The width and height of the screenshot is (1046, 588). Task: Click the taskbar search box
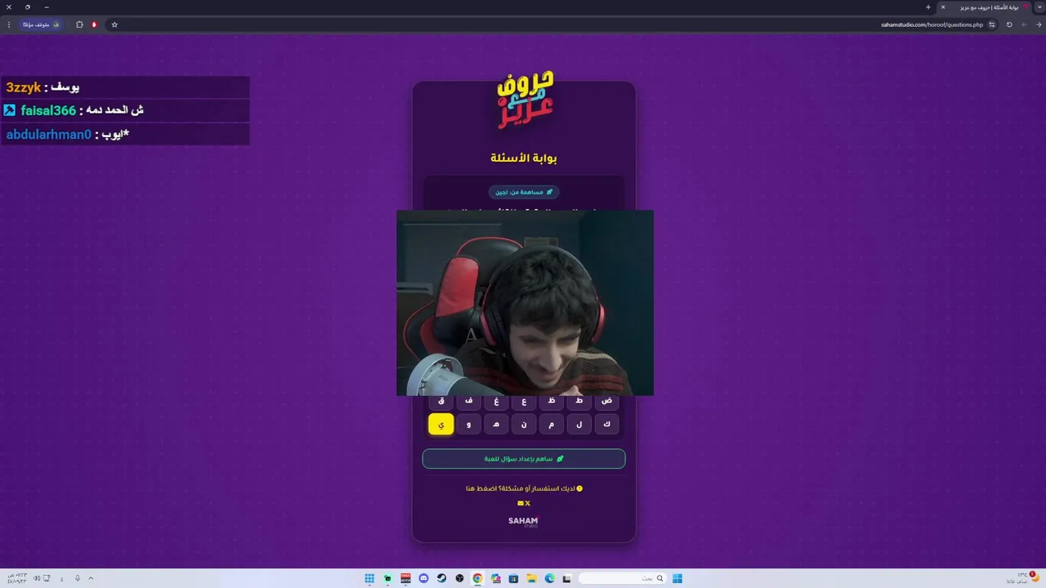(x=624, y=578)
